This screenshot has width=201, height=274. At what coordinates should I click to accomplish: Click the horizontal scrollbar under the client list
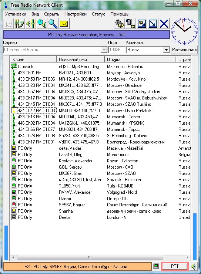click(x=100, y=257)
